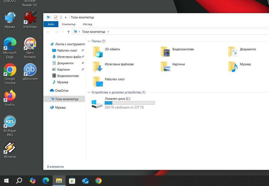The image size is (269, 186).
Task: Select the Nero Portable desktop icon
Action: point(30,48)
